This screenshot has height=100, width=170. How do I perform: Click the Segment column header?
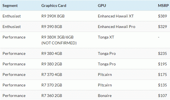(x=10, y=6)
